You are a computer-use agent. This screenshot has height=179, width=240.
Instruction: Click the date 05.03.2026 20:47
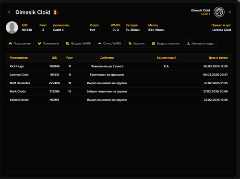(x=216, y=75)
